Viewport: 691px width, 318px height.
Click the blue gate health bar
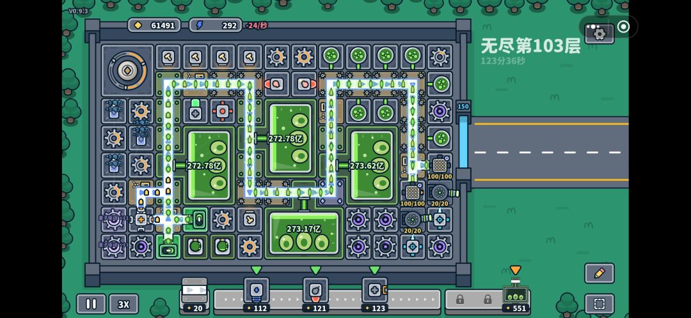(464, 142)
